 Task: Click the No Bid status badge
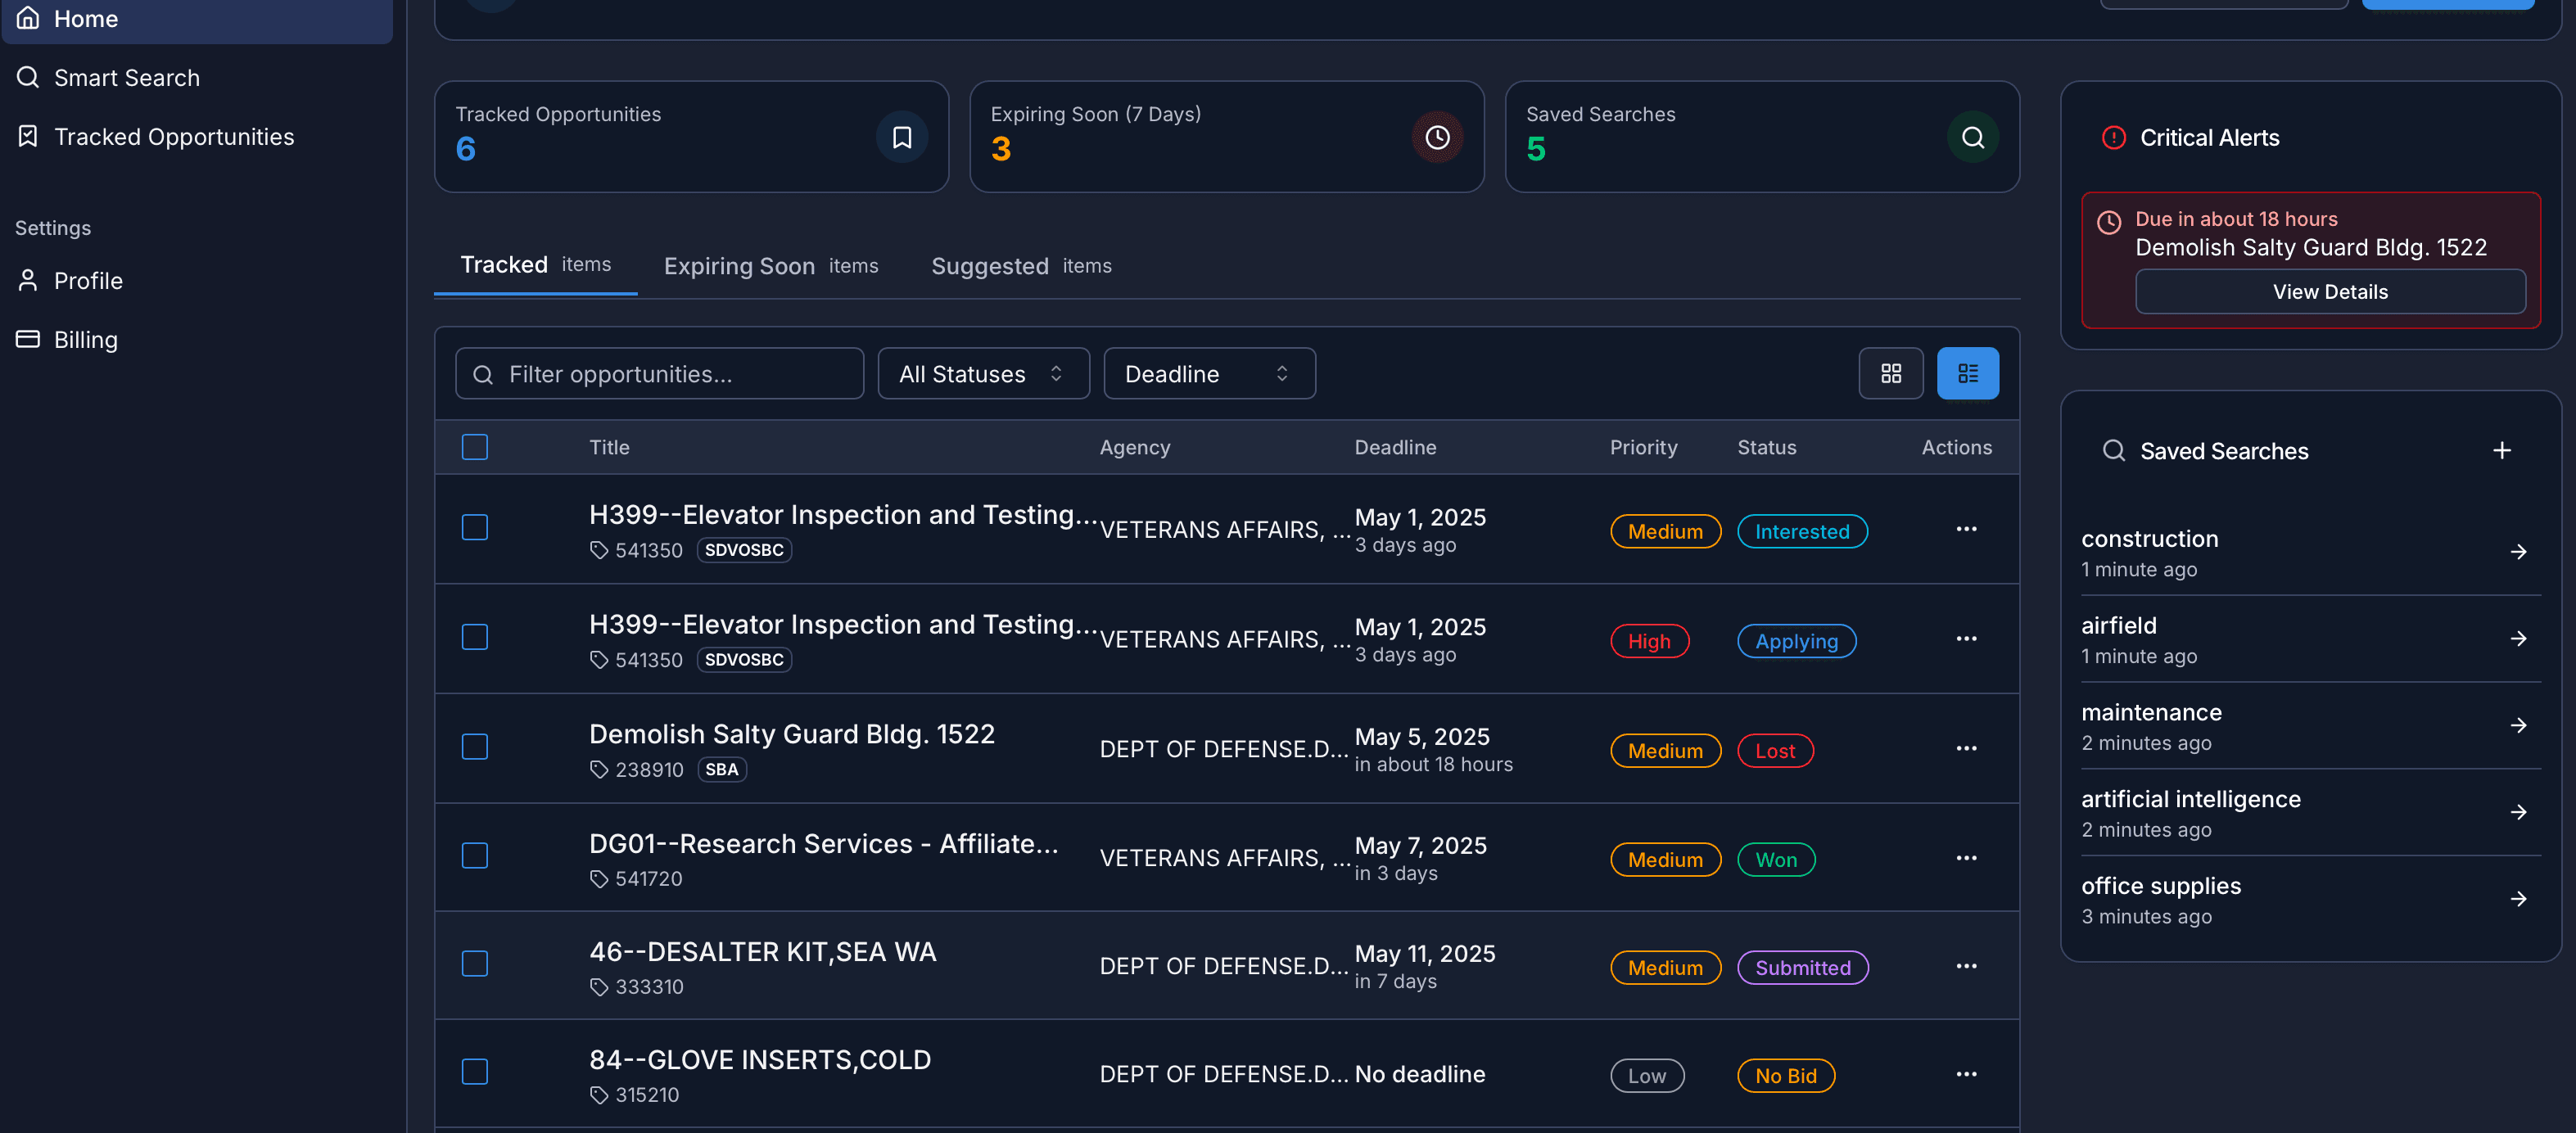point(1786,1077)
